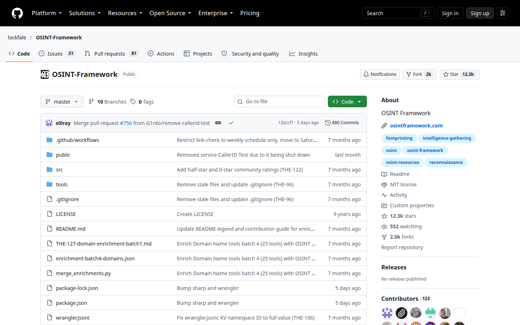The height and width of the screenshot is (325, 520).
Task: Open commit history clock icon
Action: coord(328,123)
